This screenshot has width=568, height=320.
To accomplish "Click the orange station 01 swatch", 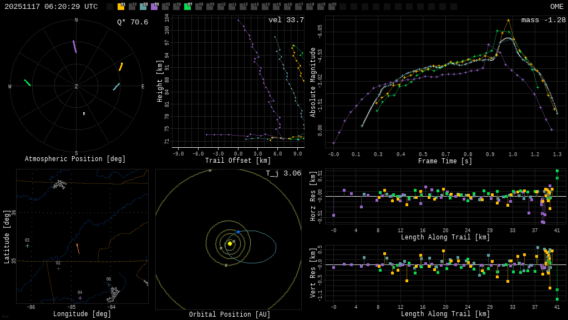I will point(121,7).
